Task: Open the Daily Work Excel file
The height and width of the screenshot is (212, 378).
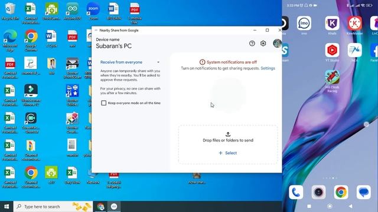Action: [x=72, y=175]
